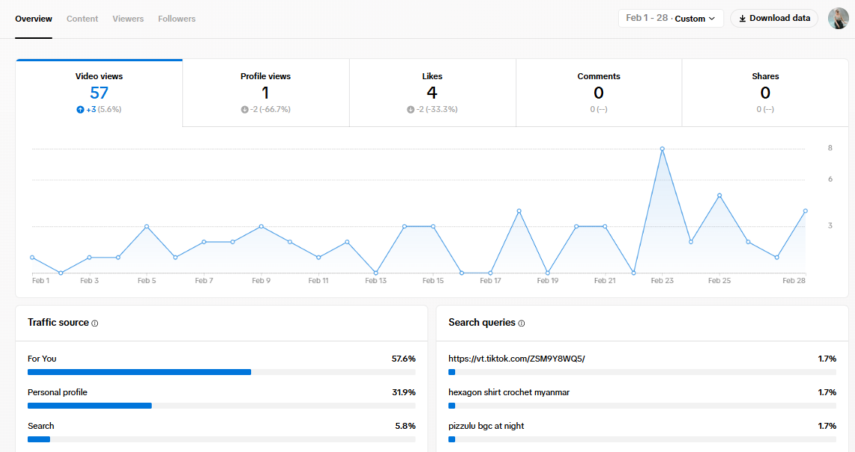The height and width of the screenshot is (452, 855).
Task: Click the y-axis value 8
Action: pos(830,148)
